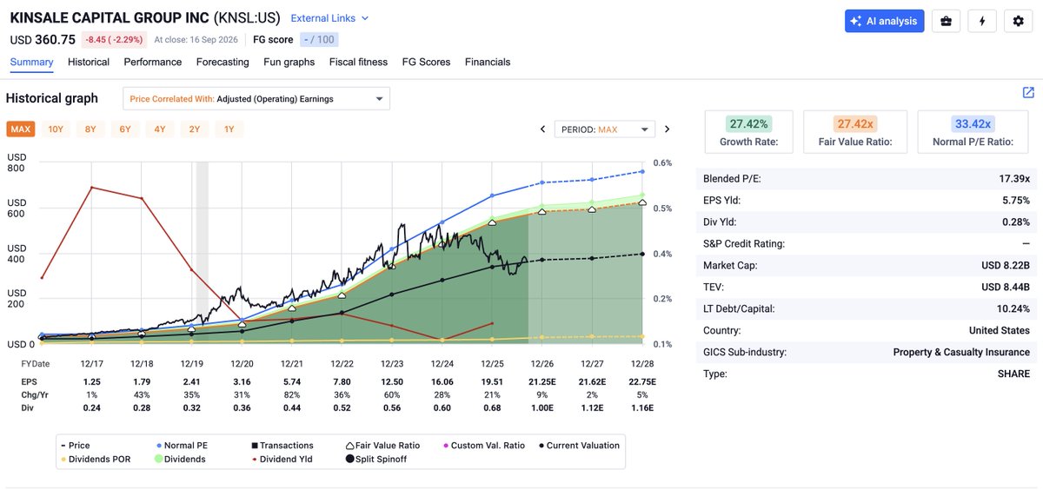Select the 2Y time range
The height and width of the screenshot is (490, 1043).
click(x=195, y=129)
